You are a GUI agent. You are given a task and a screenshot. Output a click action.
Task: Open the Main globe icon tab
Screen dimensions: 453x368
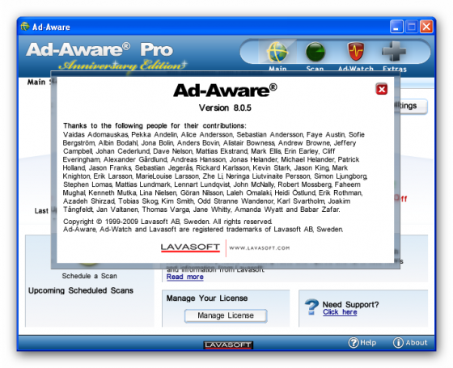[x=277, y=52]
